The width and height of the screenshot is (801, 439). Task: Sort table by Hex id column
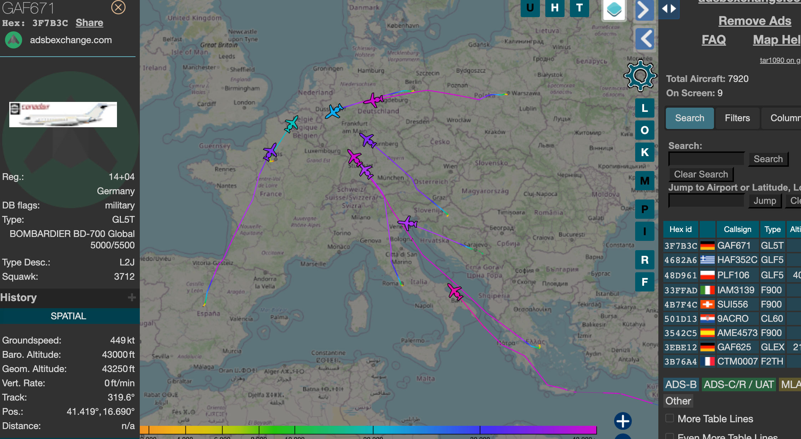(x=680, y=229)
